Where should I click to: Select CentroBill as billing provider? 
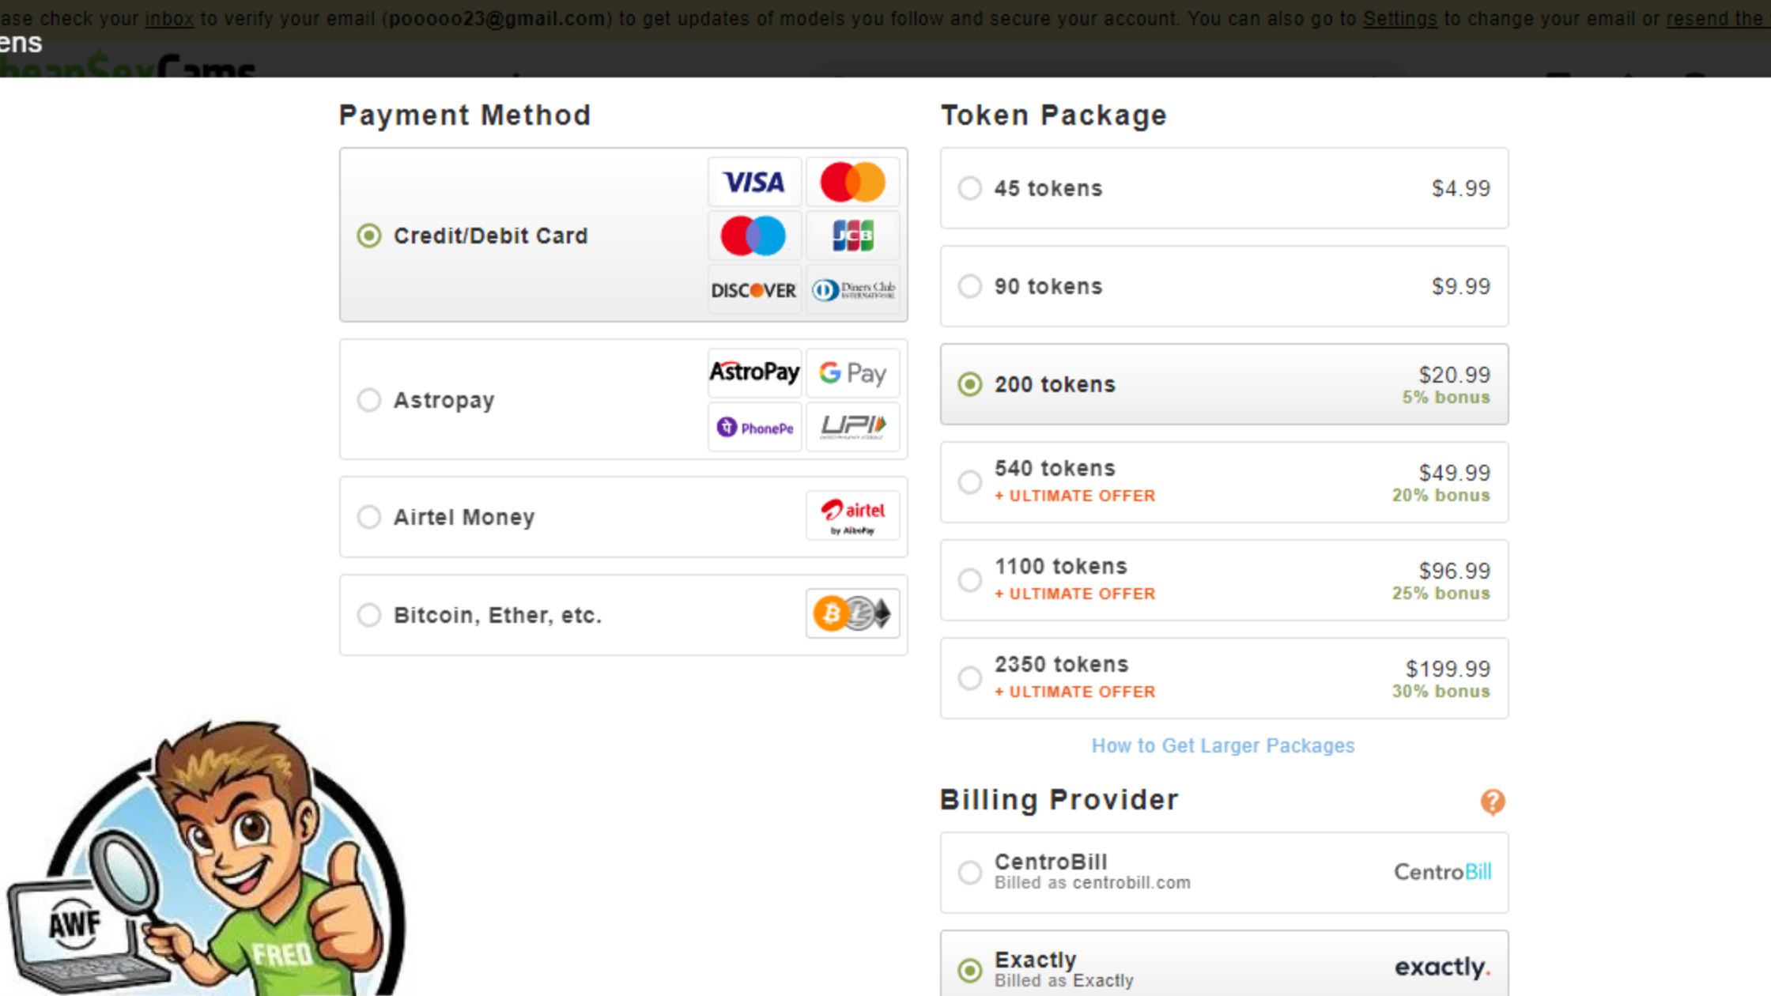click(x=970, y=873)
